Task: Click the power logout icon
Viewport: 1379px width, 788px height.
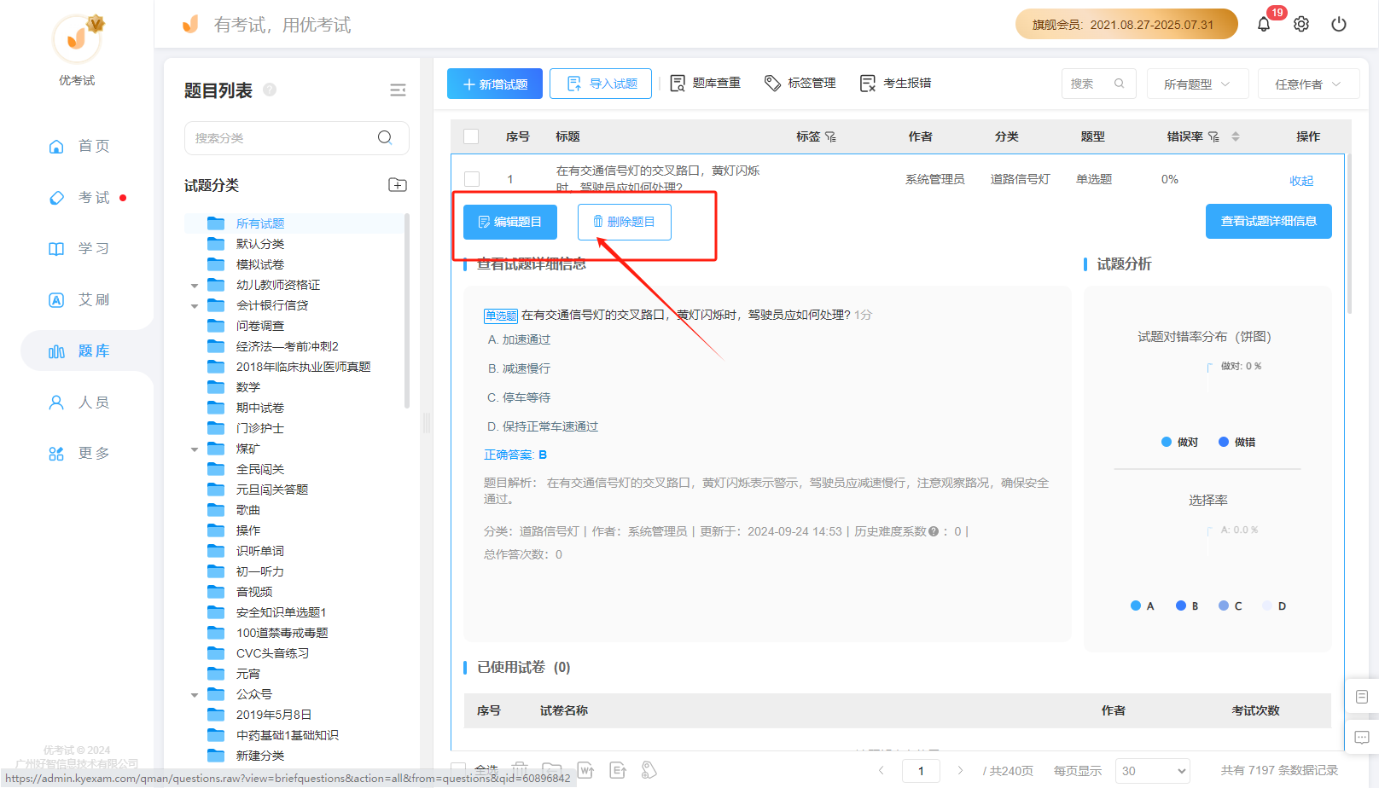Action: (1339, 24)
